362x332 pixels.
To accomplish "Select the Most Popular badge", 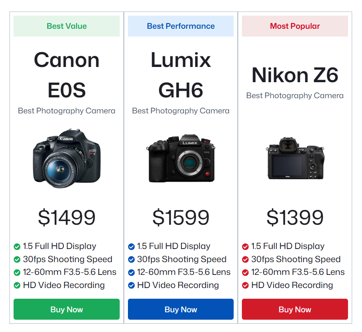I will point(295,26).
